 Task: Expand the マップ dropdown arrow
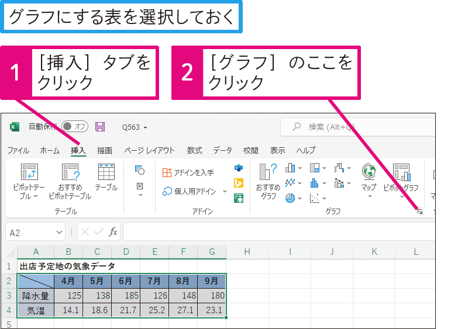coord(370,196)
